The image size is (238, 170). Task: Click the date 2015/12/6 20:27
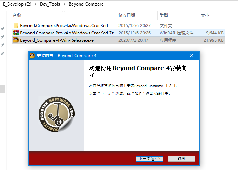tap(135, 26)
